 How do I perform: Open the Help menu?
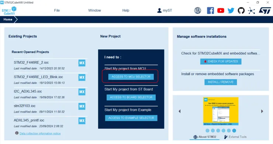point(126,10)
